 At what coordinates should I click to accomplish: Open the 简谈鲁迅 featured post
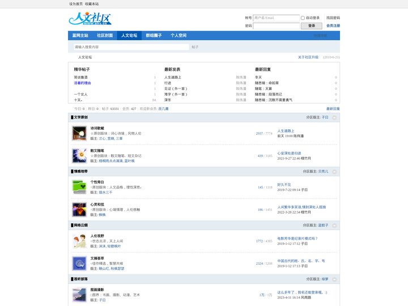pyautogui.click(x=80, y=77)
